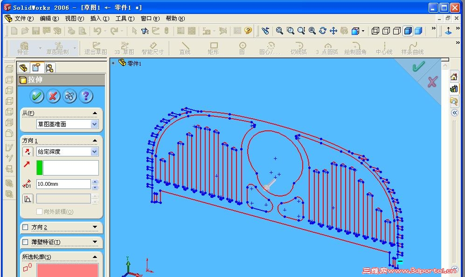Cancel the extrude with red X button
Image resolution: width=465 pixels, height=277 pixels.
[x=53, y=96]
